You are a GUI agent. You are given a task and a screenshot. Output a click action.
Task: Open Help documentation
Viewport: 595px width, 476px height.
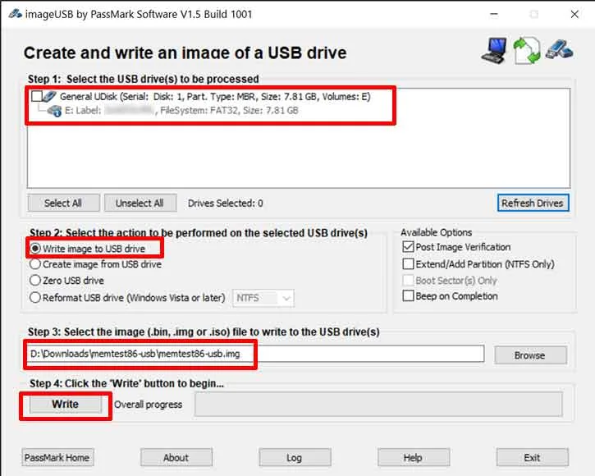pyautogui.click(x=414, y=458)
